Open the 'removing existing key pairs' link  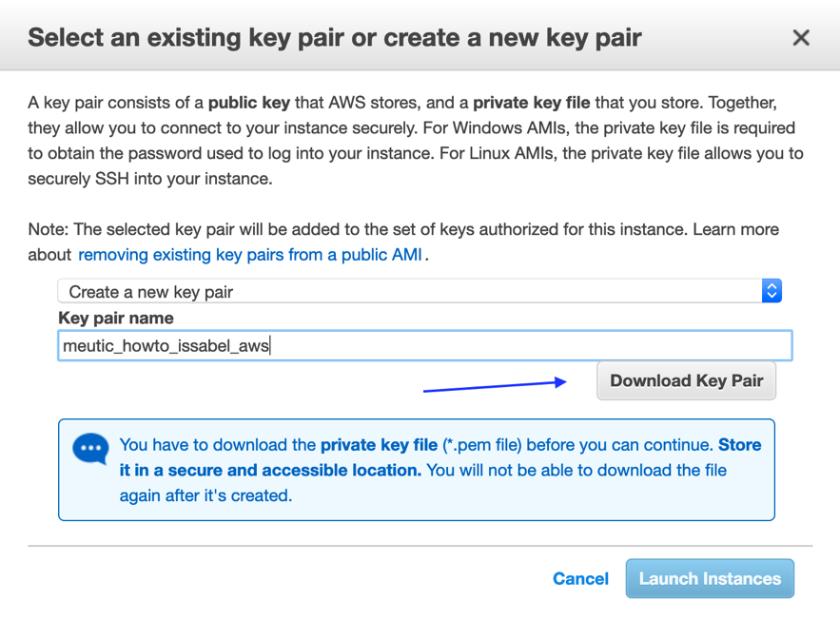pos(251,255)
